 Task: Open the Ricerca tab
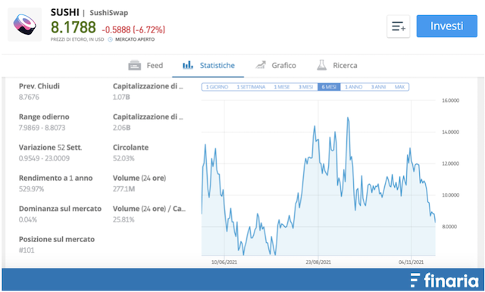point(336,66)
